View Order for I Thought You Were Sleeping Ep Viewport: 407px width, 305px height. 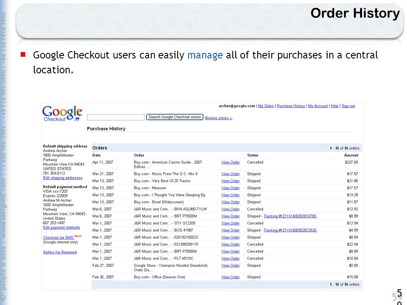pyautogui.click(x=231, y=195)
